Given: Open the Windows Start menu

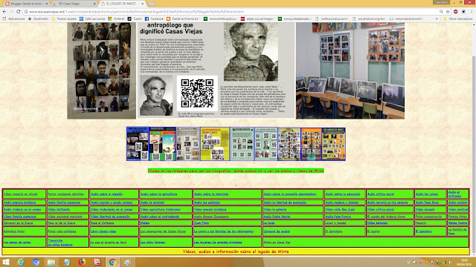Looking at the screenshot, I should (6, 262).
